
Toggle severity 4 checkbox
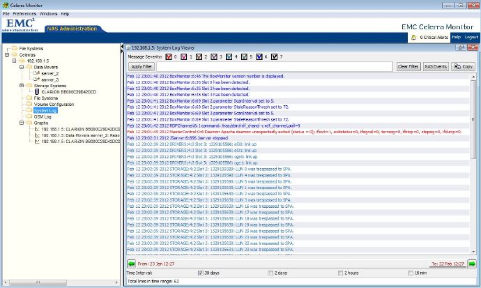229,56
